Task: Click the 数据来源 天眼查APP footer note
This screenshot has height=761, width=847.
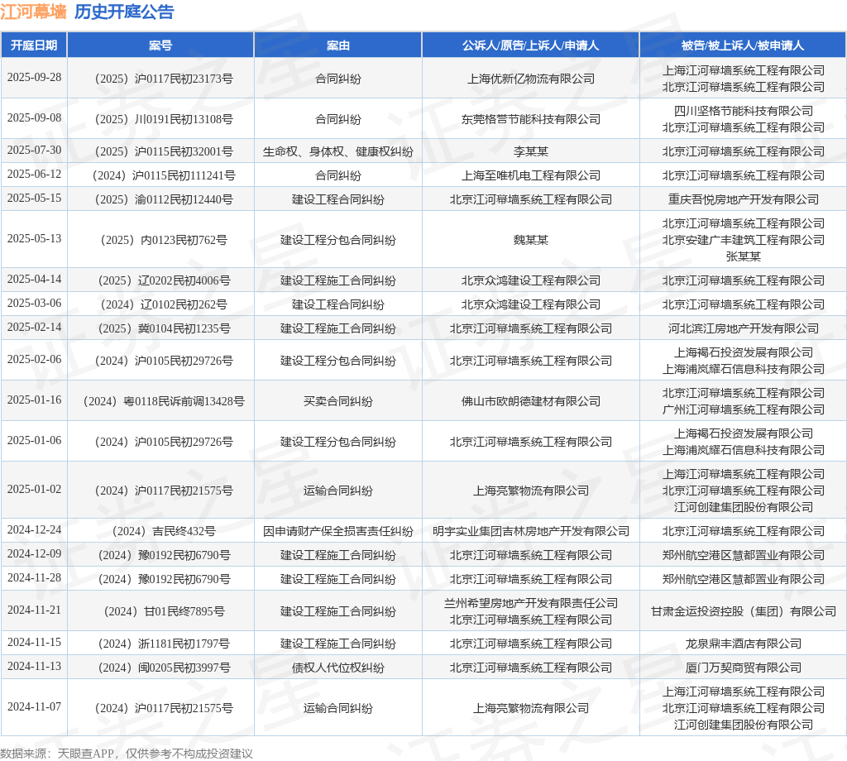Action: [127, 754]
